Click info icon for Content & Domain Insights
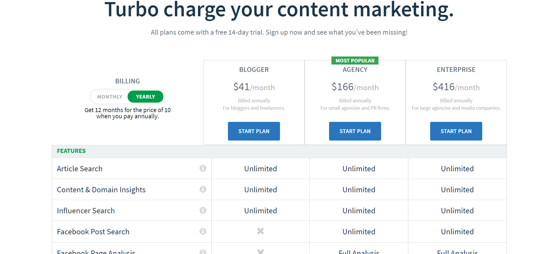Viewport: 557px width, 254px height. [x=203, y=189]
